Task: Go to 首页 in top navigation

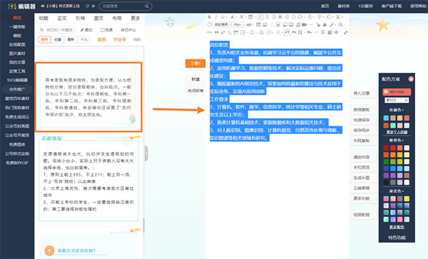Action: [325, 6]
